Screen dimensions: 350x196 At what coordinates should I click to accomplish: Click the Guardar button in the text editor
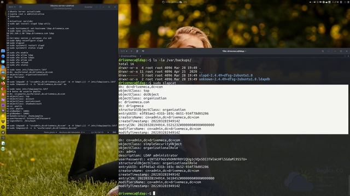[89, 7]
